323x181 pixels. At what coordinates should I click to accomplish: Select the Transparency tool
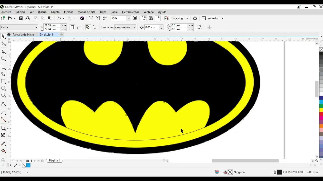pos(3,135)
